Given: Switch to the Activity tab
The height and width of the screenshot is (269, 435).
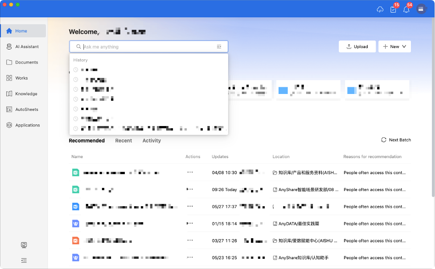Looking at the screenshot, I should point(152,141).
